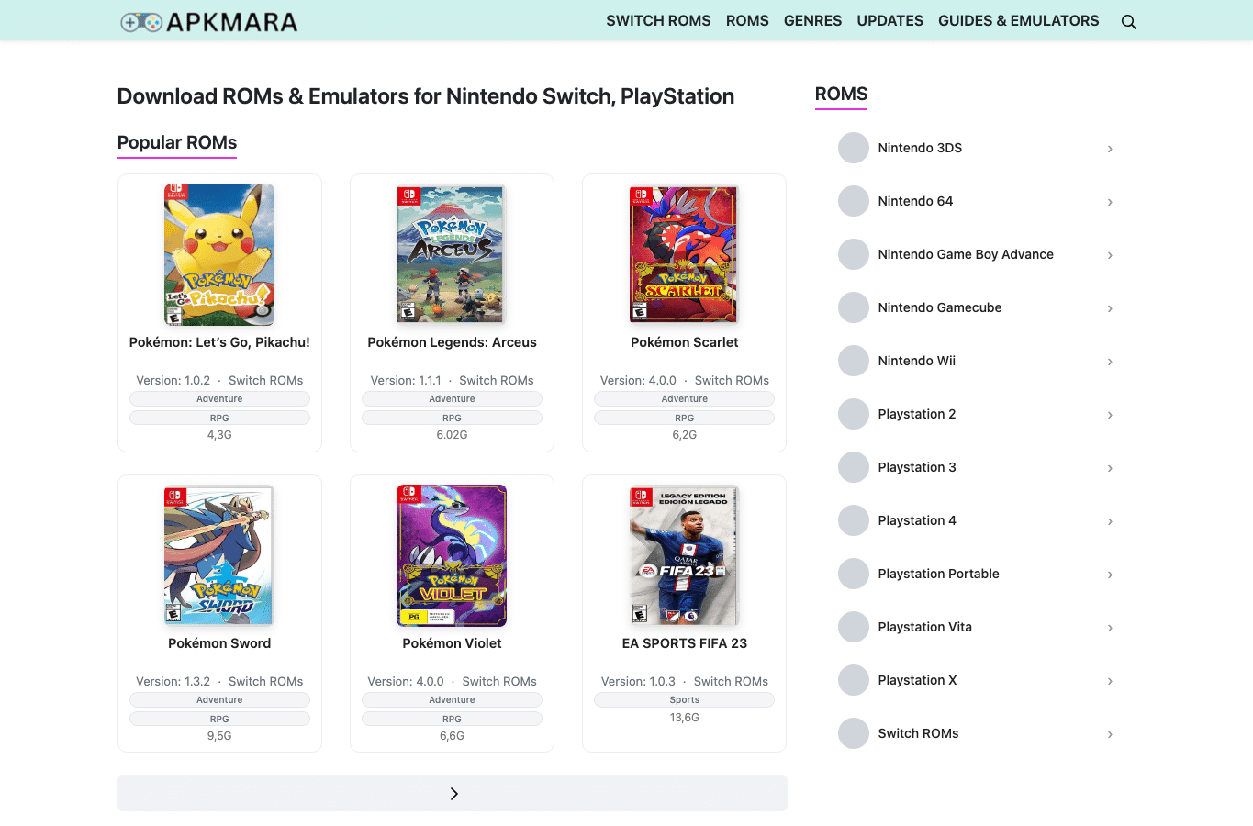The image size is (1253, 826).
Task: Expand the Playstation 2 chevron arrow
Action: [1110, 415]
